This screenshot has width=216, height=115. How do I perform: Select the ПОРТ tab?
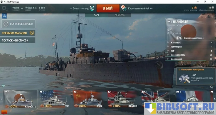coord(97,15)
